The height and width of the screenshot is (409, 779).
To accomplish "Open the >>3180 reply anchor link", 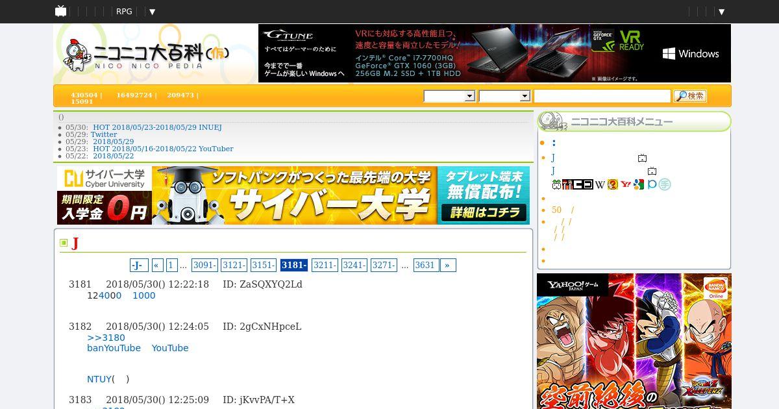I will (x=106, y=338).
